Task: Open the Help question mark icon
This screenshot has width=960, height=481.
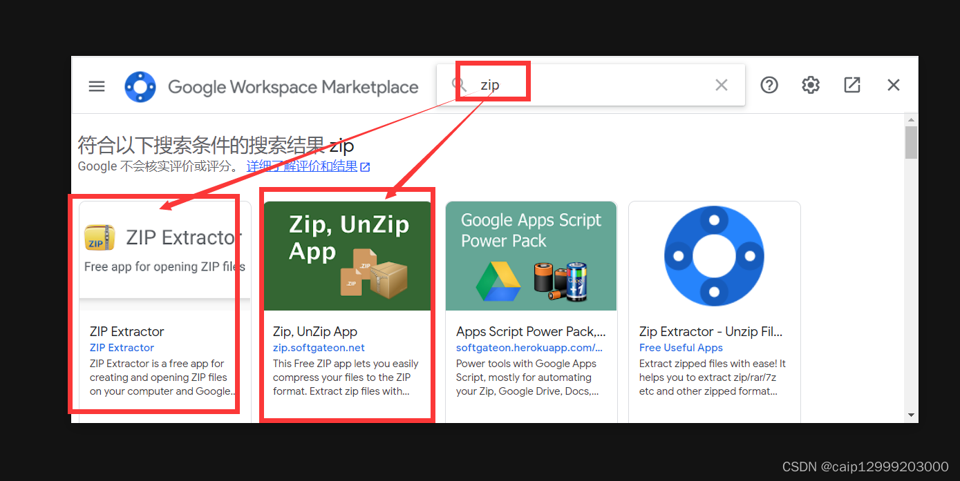Action: [x=769, y=84]
